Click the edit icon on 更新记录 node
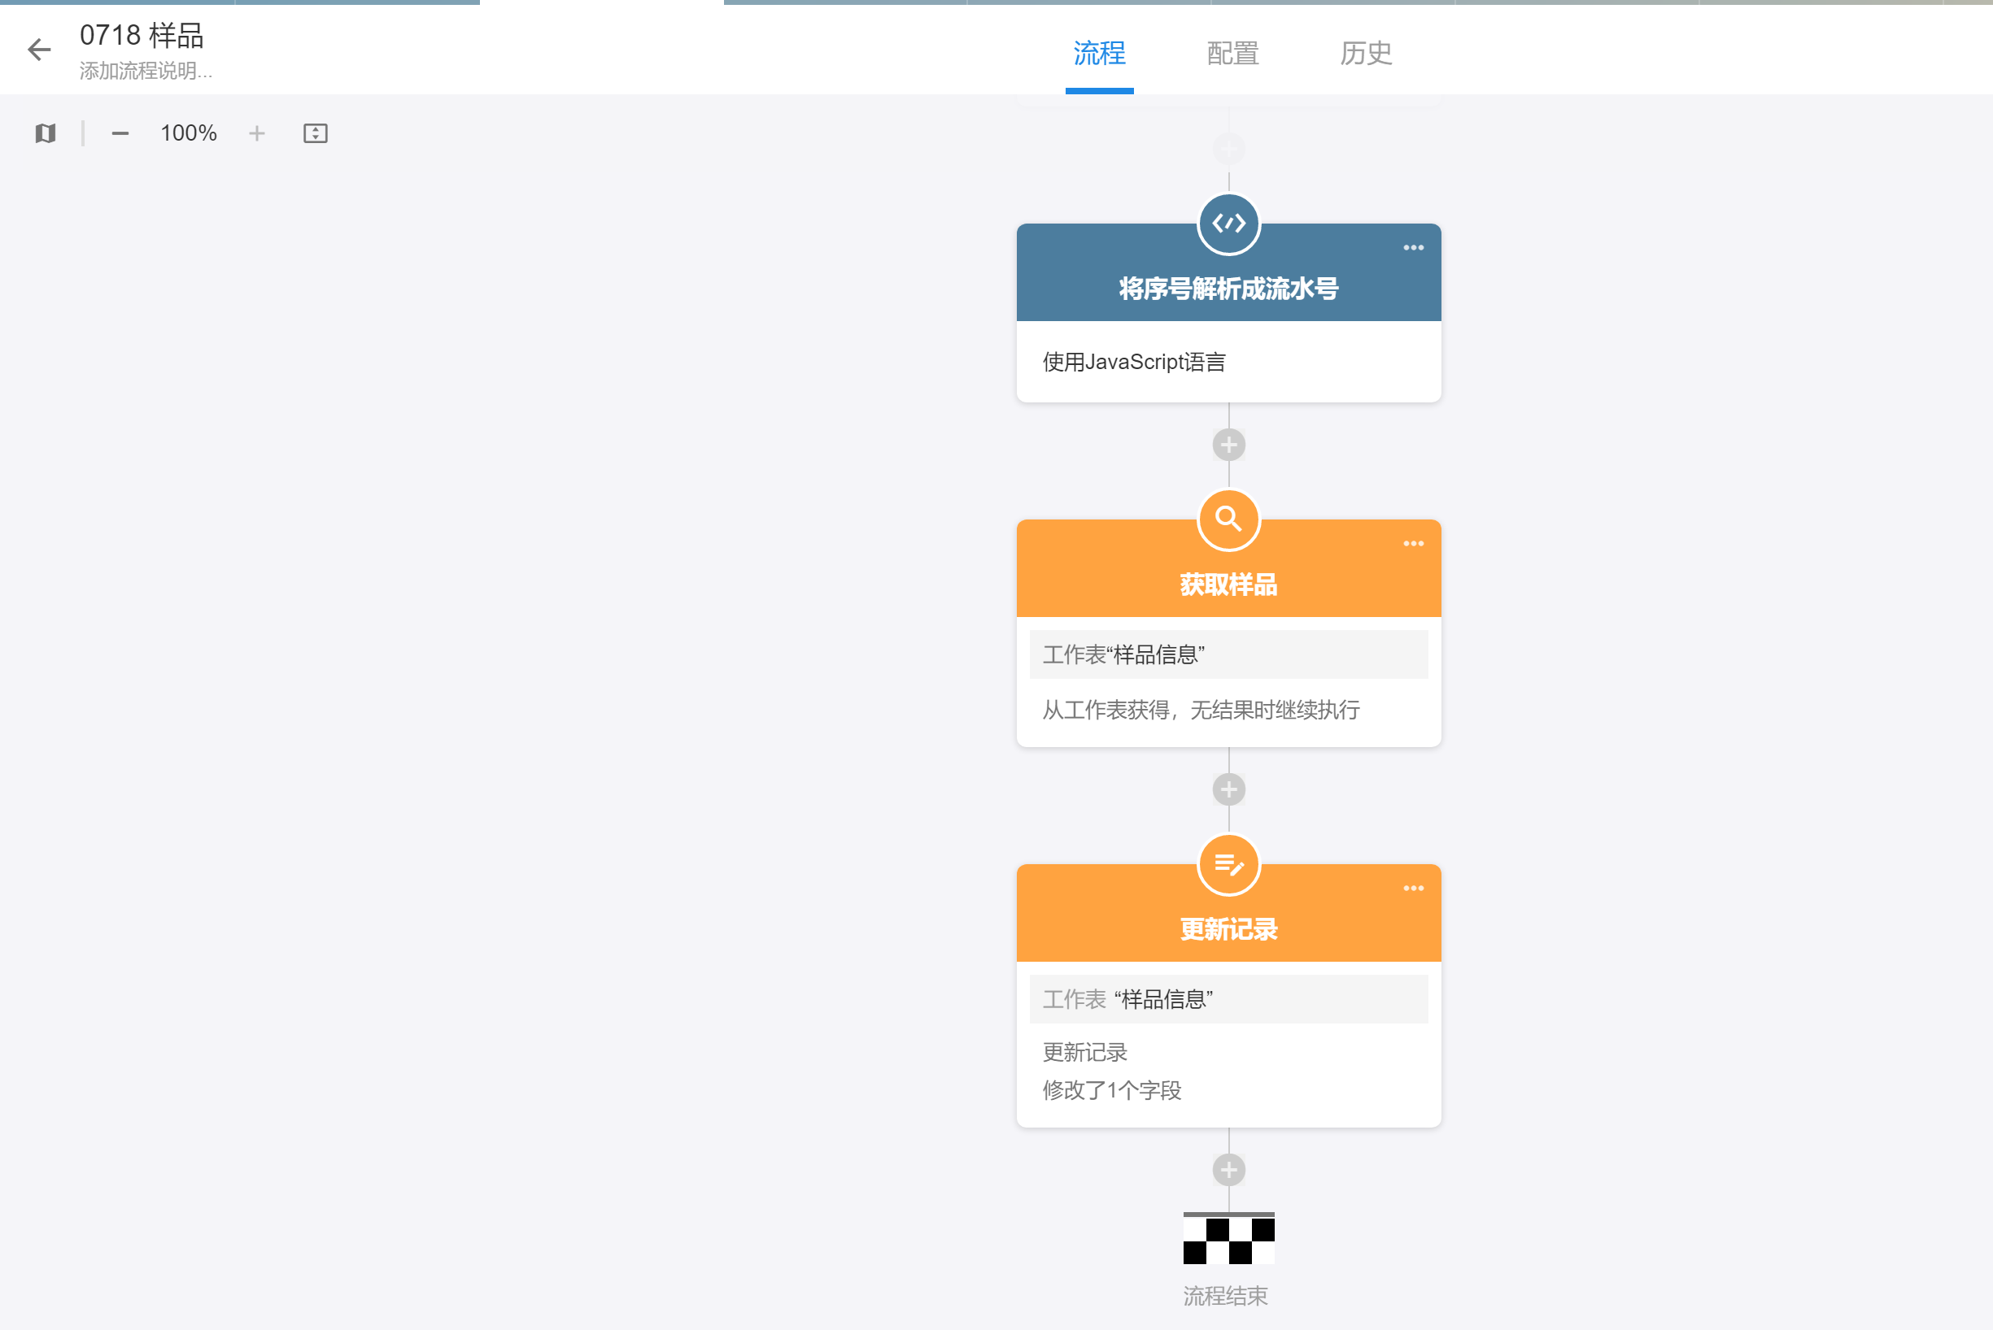Image resolution: width=1993 pixels, height=1330 pixels. coord(1228,864)
